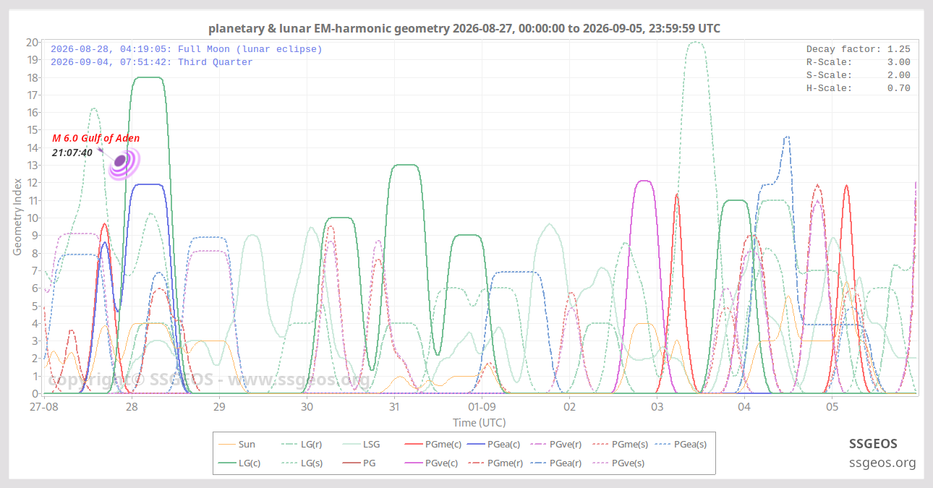This screenshot has height=488, width=933.
Task: Open the ssgeos.org link
Action: (x=882, y=463)
